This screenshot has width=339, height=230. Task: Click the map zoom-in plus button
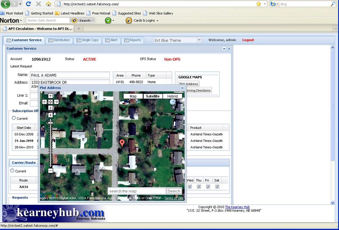(51, 115)
